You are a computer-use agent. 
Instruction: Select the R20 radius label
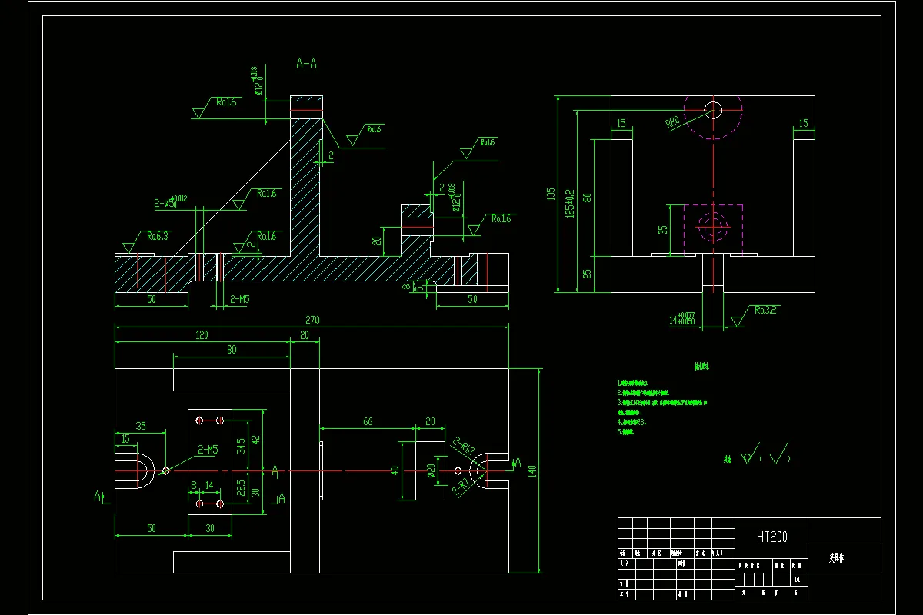click(674, 121)
